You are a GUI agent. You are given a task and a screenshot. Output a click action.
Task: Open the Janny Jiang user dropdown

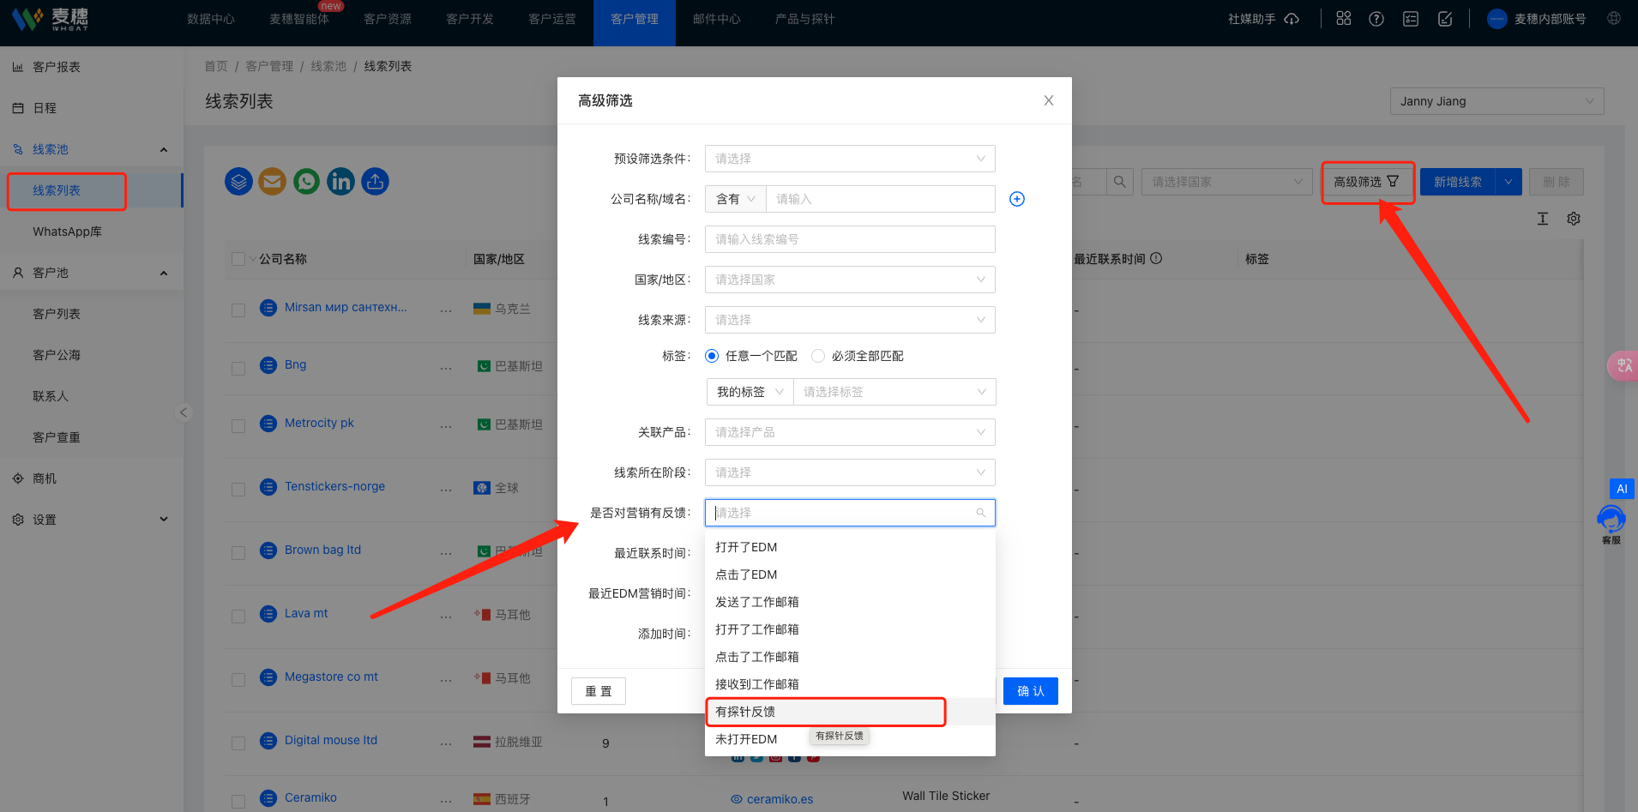[x=1496, y=101]
